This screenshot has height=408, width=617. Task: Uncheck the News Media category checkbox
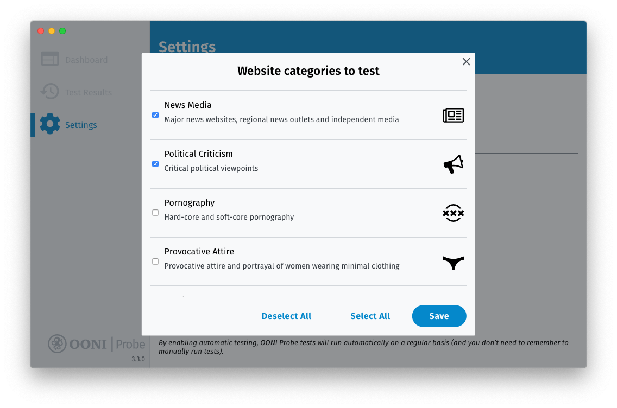pyautogui.click(x=155, y=115)
